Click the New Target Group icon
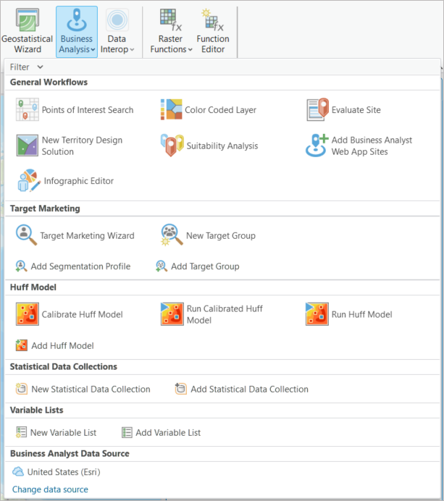 172,235
